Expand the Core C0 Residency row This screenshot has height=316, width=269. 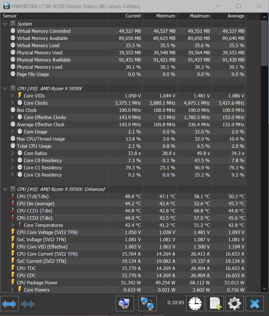tap(12, 160)
